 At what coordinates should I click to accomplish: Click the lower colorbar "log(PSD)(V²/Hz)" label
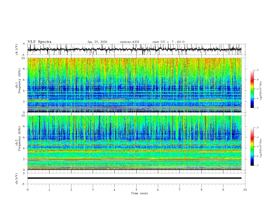(x=261, y=148)
